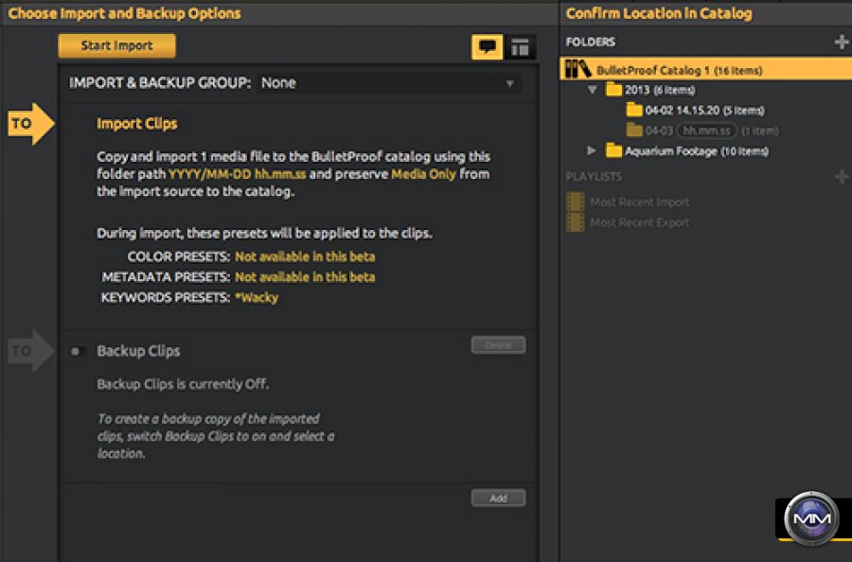852x562 pixels.
Task: Expand the Aquarium Footage folder
Action: [x=593, y=150]
